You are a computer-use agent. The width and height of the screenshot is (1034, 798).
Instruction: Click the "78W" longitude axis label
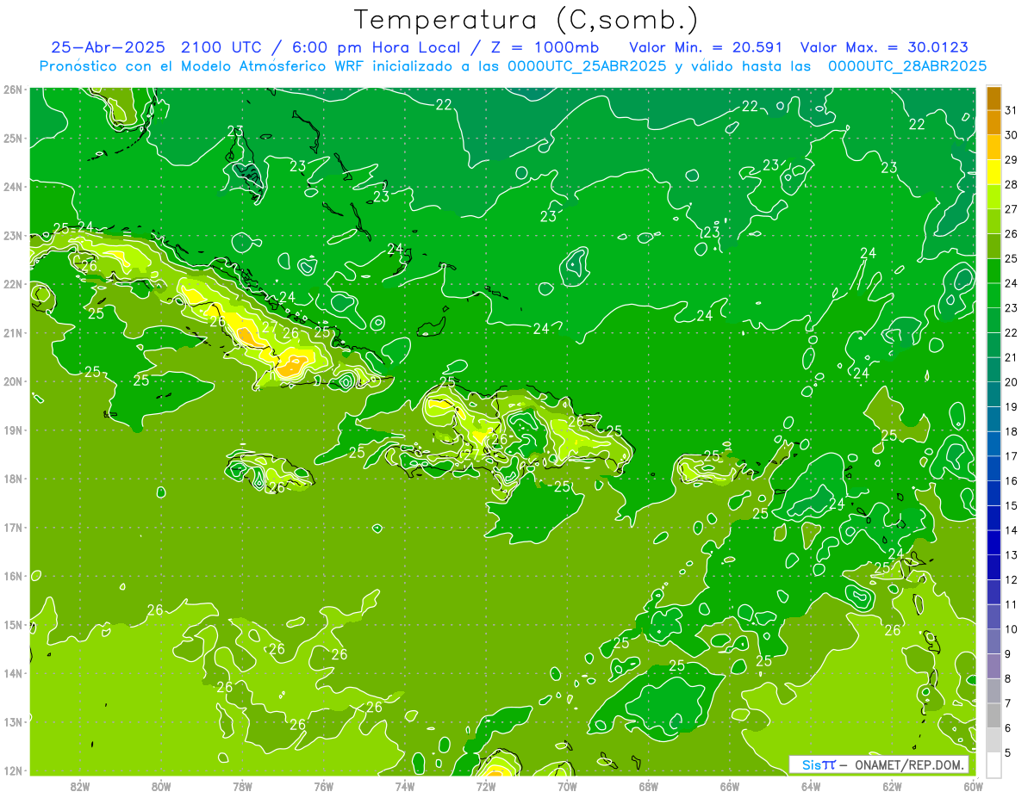pyautogui.click(x=242, y=786)
